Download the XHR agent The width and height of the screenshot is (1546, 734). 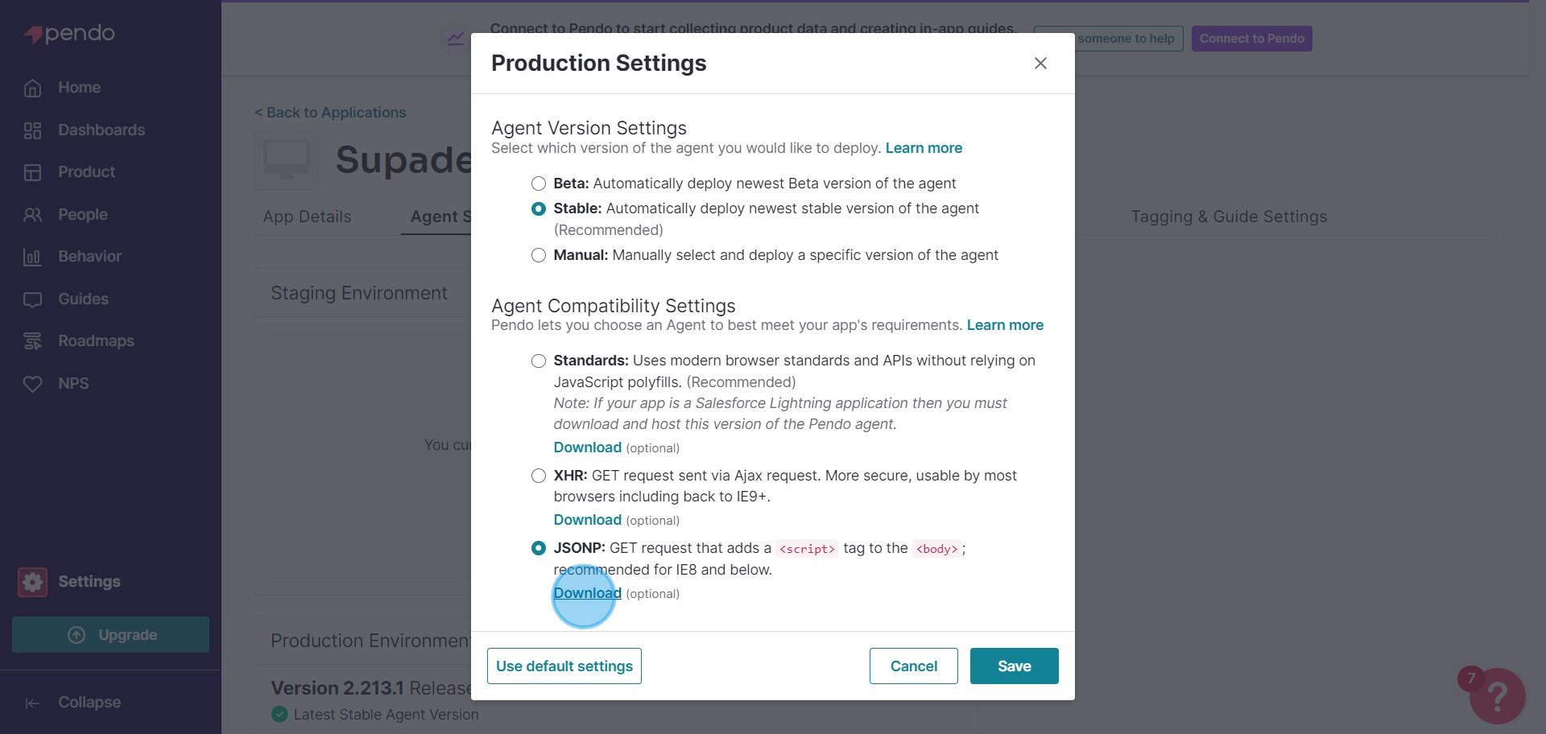587,520
